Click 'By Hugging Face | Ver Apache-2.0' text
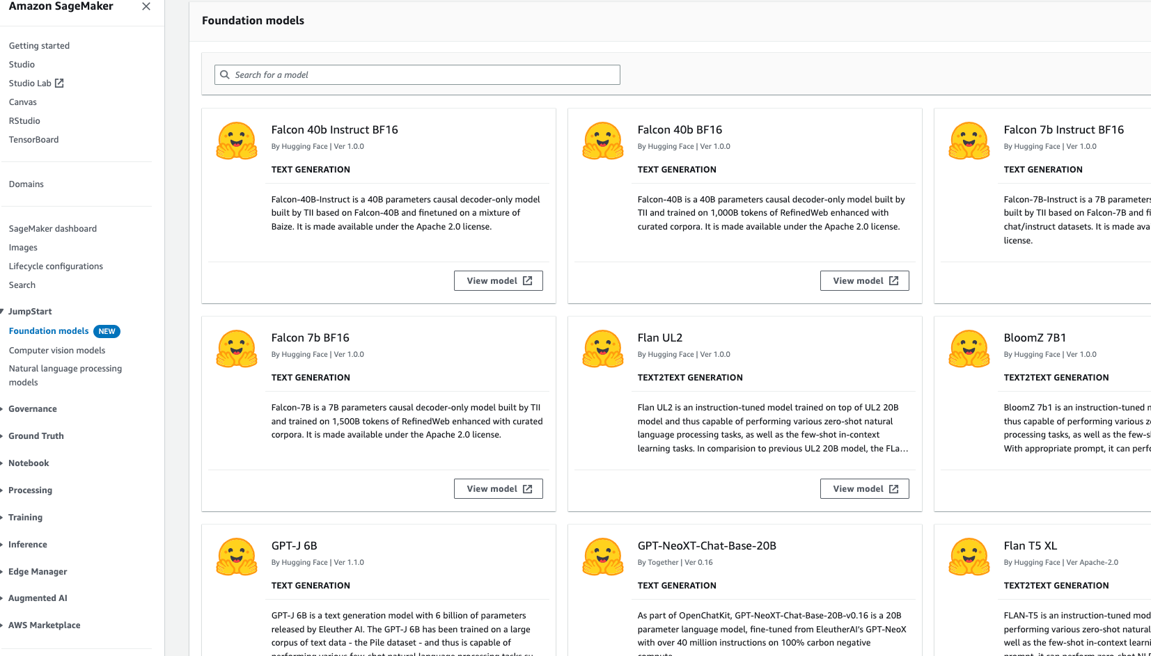Image resolution: width=1151 pixels, height=656 pixels. [1060, 563]
